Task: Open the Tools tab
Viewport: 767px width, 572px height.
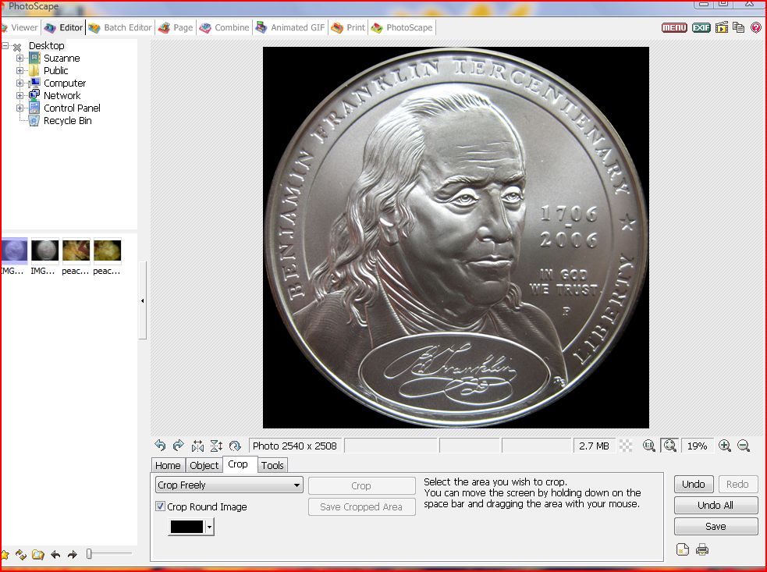Action: pos(272,465)
